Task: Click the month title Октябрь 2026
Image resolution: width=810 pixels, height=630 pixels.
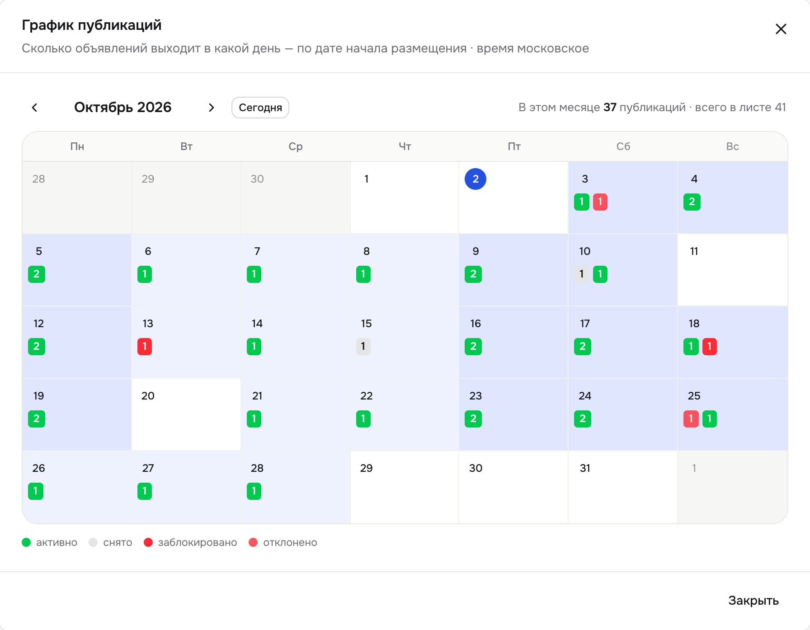Action: click(x=123, y=108)
